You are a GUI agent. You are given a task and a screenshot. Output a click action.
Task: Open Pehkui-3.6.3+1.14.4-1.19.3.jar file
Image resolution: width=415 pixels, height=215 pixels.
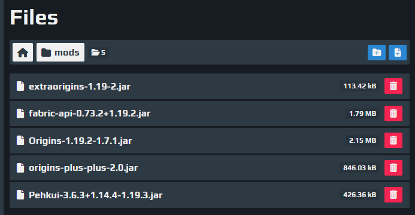[96, 195]
